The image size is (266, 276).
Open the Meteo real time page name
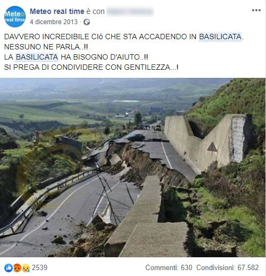point(57,11)
